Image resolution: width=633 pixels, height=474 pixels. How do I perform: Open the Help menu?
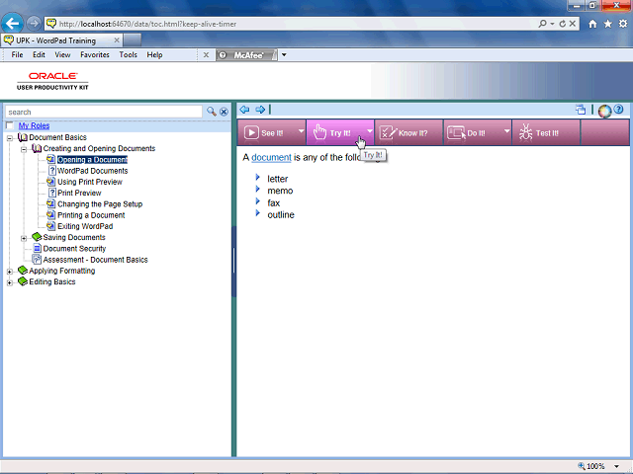[154, 55]
